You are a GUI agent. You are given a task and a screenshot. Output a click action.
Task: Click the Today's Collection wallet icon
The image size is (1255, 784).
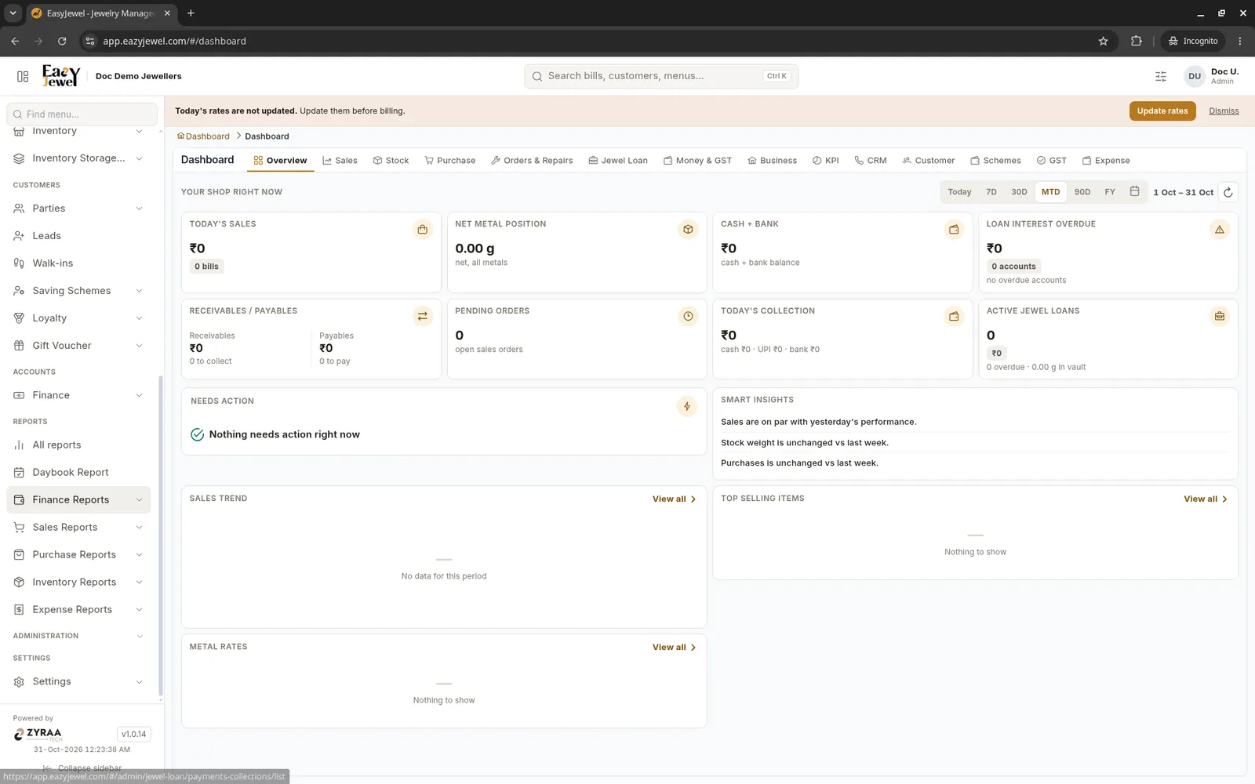click(x=954, y=316)
